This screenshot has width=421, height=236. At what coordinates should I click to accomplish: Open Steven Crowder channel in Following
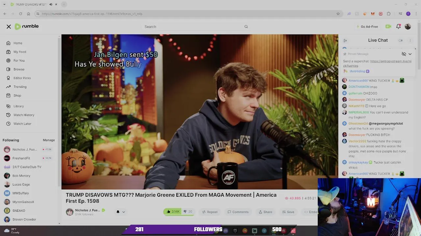[x=24, y=219]
